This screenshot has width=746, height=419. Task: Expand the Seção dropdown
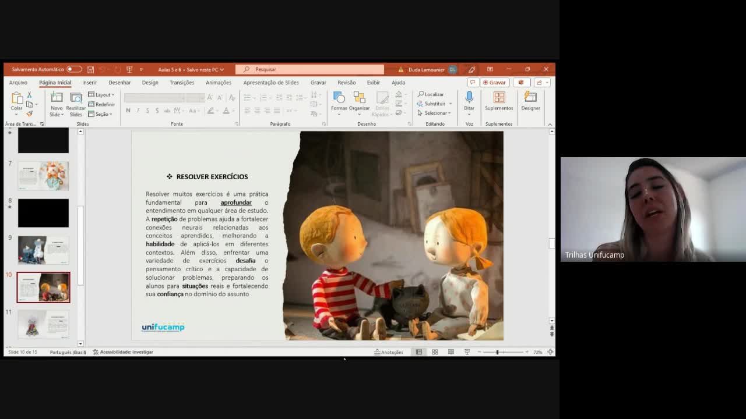(100, 114)
